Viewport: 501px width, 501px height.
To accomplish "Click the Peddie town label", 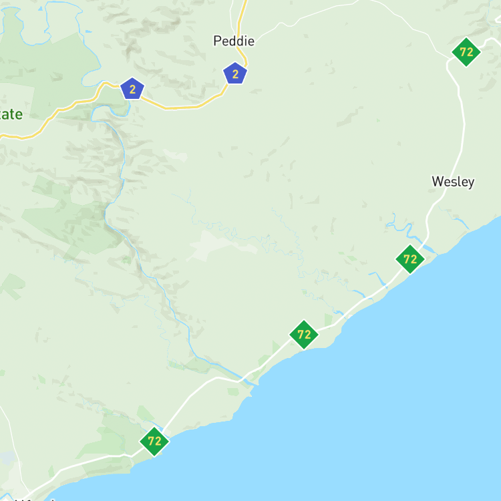I will [x=234, y=41].
